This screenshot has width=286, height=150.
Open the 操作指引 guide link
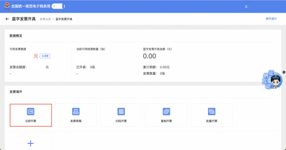point(271,19)
